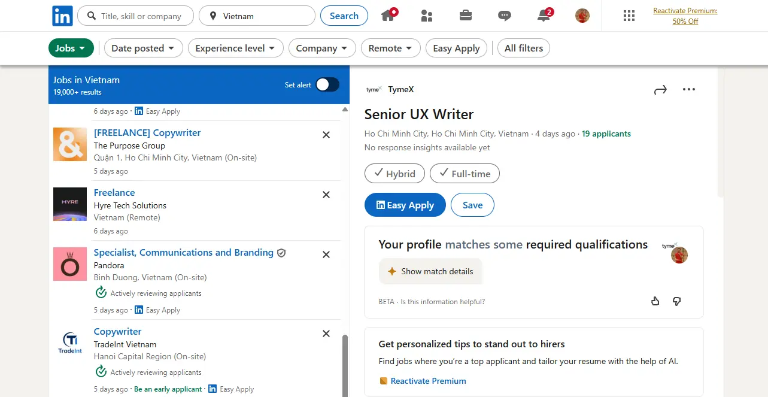Click the Pandora logo thumbnail

(x=70, y=264)
